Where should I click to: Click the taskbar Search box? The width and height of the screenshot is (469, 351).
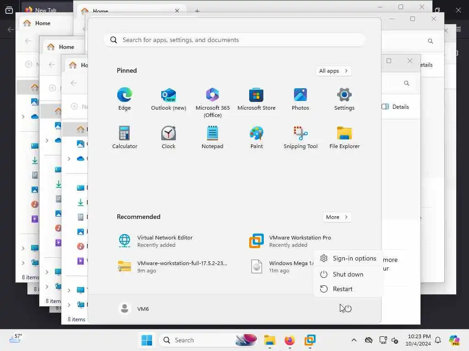209,340
